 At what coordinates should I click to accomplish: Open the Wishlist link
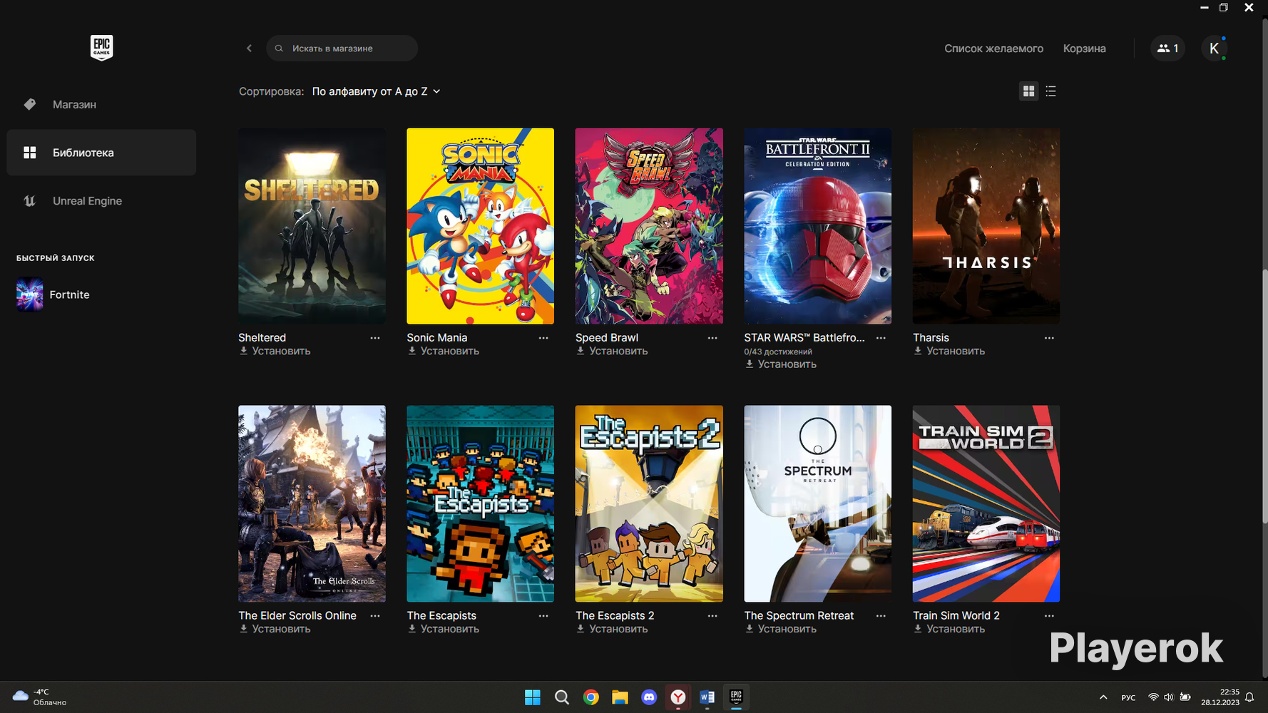(x=993, y=48)
